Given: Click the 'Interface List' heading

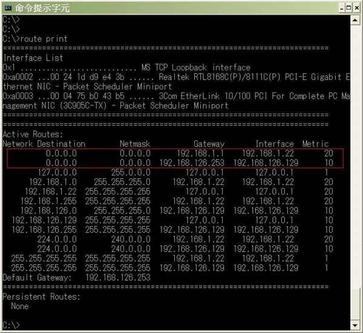Looking at the screenshot, I should pyautogui.click(x=33, y=58).
